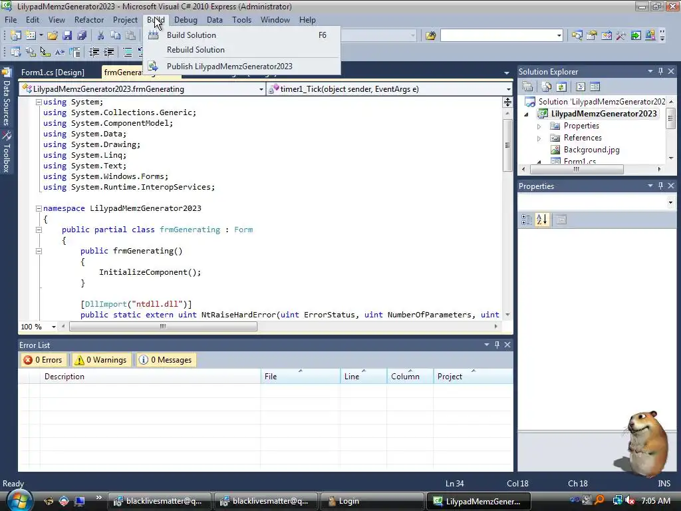The image size is (681, 511).
Task: Open the Refactor menu
Action: coord(89,20)
